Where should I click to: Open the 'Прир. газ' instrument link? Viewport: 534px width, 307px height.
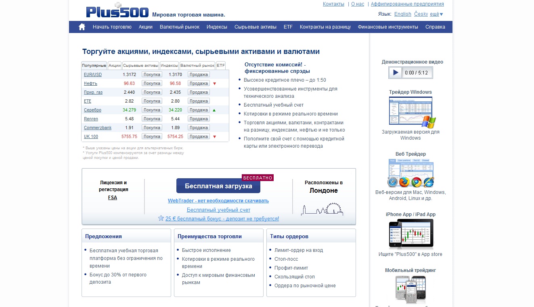coord(93,92)
